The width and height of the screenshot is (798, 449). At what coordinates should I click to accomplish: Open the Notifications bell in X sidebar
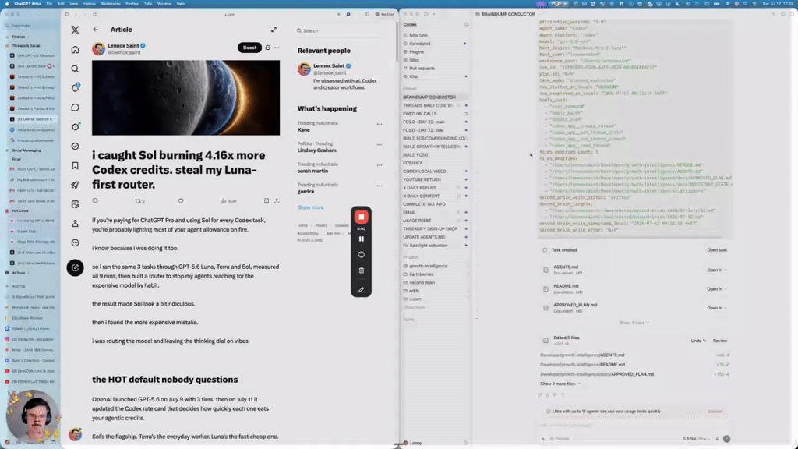(x=75, y=88)
